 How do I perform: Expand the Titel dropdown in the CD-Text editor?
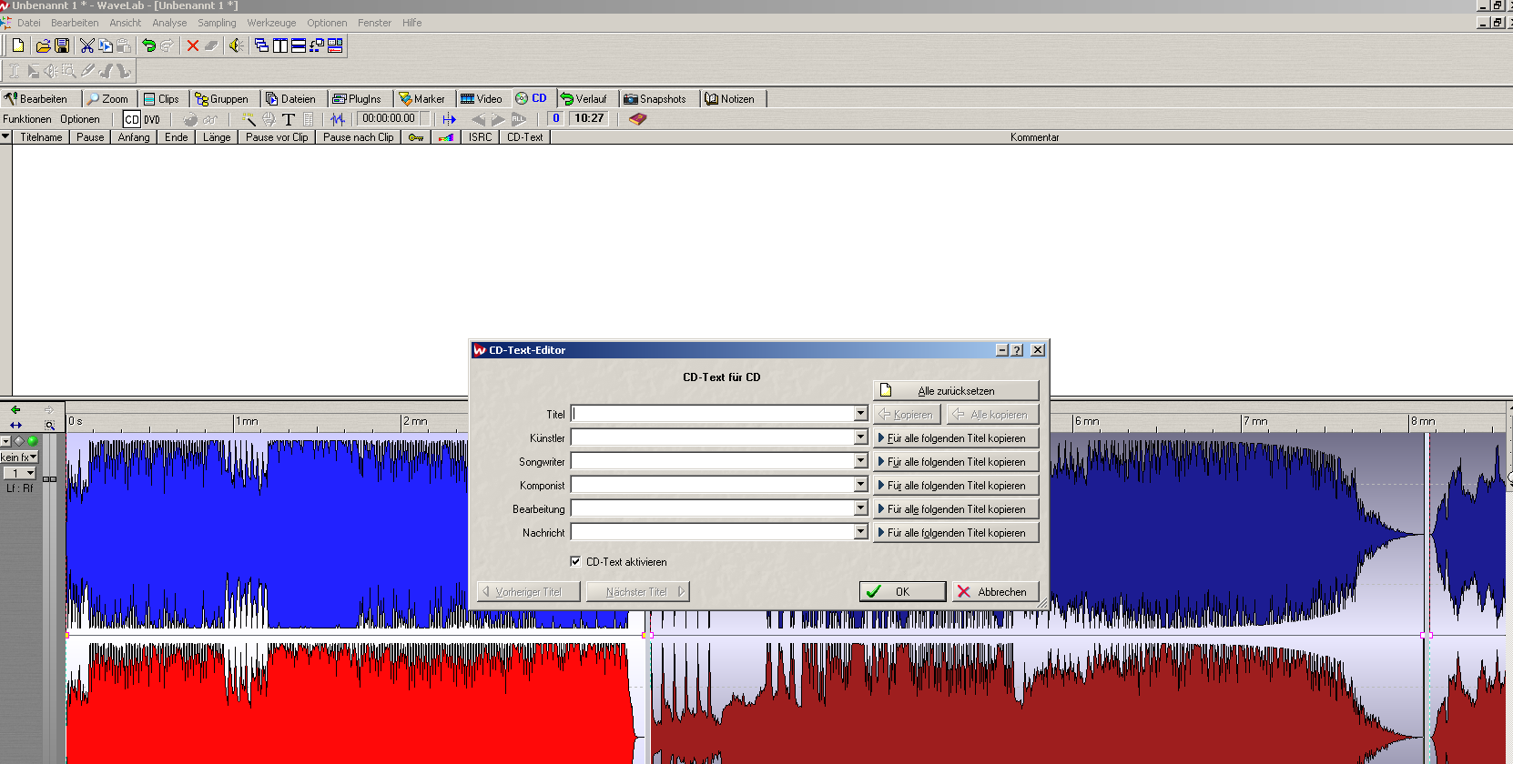click(x=860, y=414)
